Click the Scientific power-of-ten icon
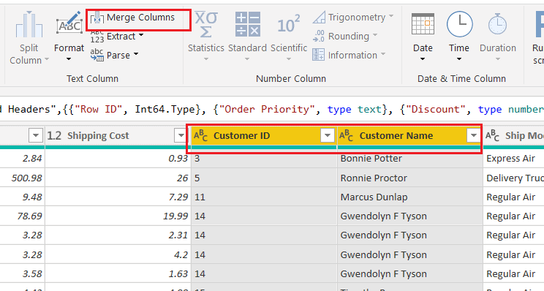 point(289,24)
